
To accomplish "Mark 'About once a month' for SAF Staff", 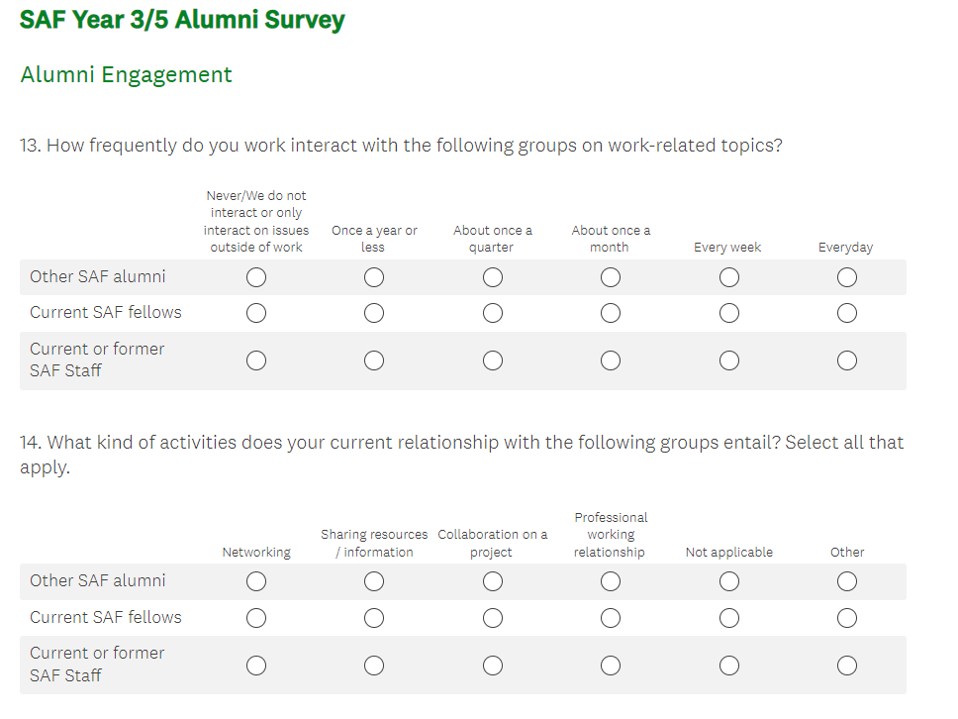I will (611, 360).
